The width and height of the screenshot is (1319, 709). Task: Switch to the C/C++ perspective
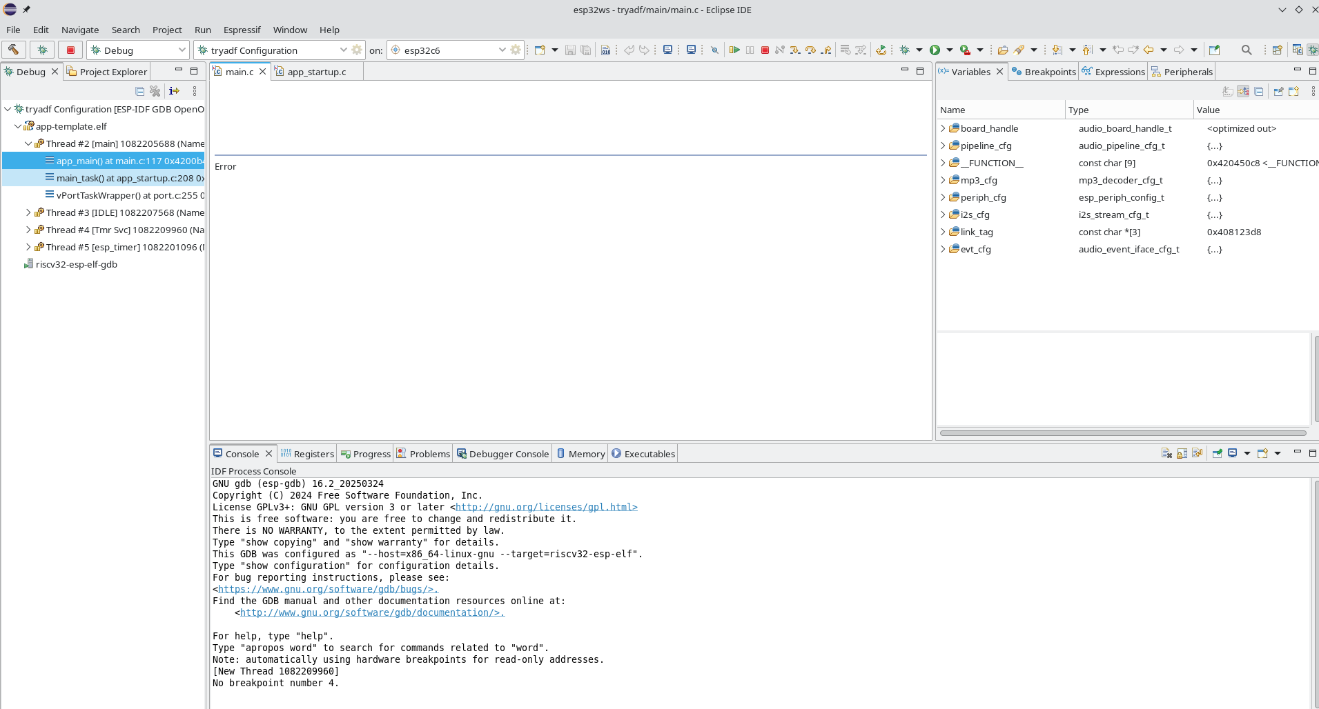click(1298, 50)
